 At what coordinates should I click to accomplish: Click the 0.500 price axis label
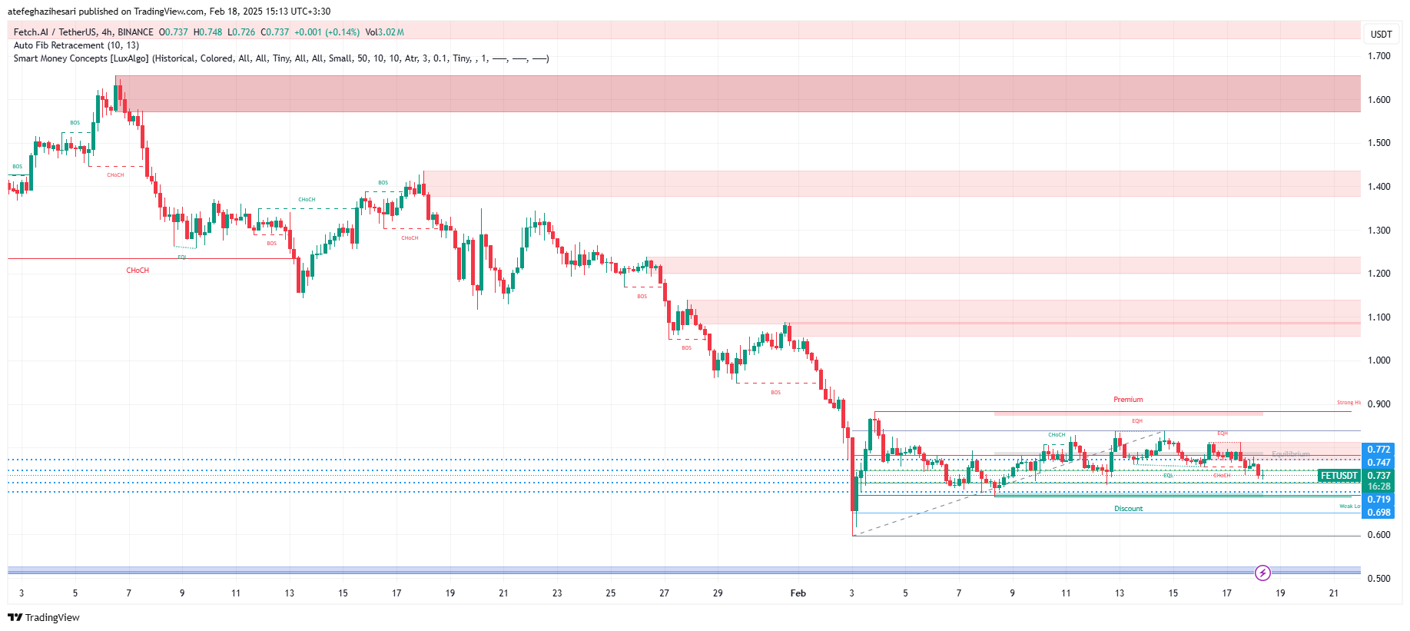pyautogui.click(x=1378, y=579)
